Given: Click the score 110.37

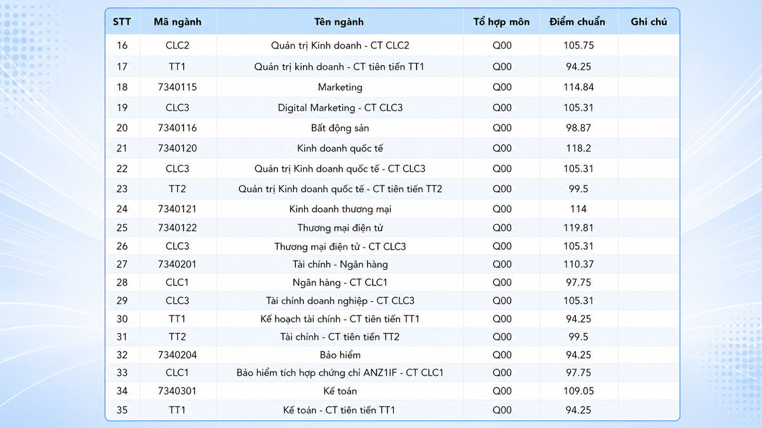Looking at the screenshot, I should pyautogui.click(x=578, y=264).
